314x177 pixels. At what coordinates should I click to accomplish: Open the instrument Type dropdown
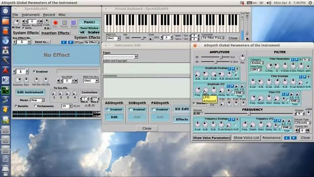coord(120,57)
